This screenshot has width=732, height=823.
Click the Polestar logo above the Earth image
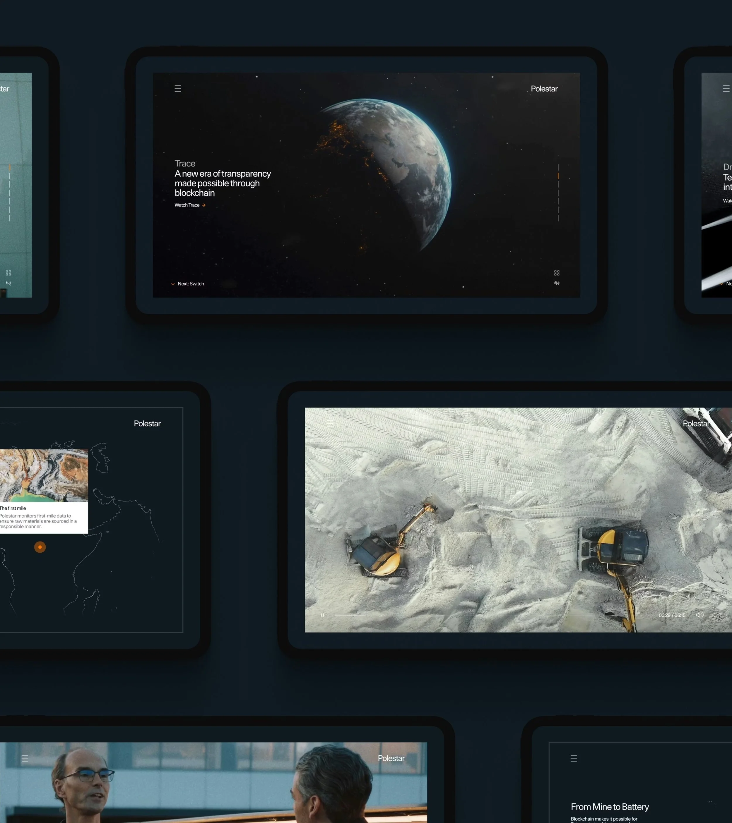pos(544,89)
